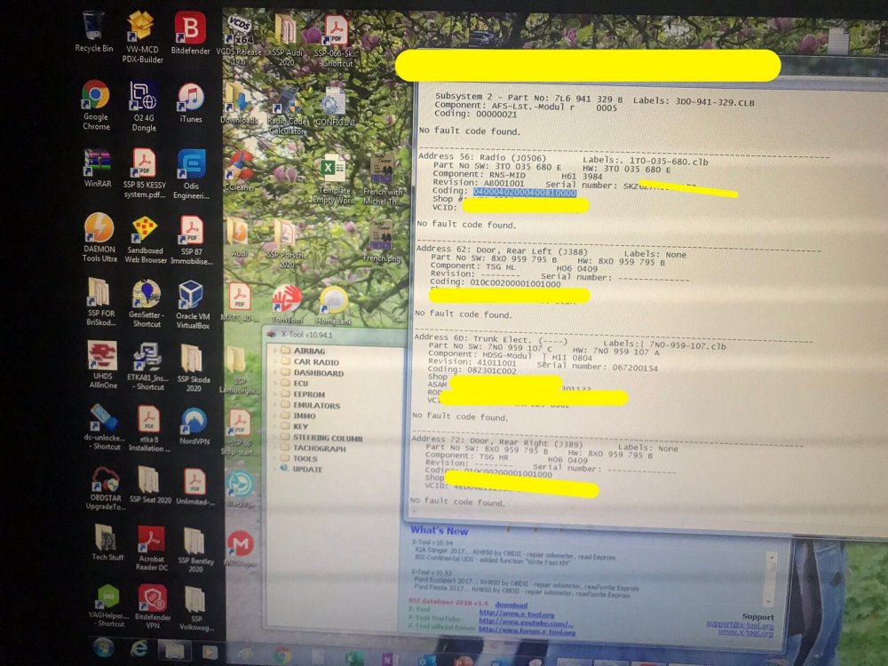The height and width of the screenshot is (666, 888).
Task: Launch Internet Explorer from taskbar
Action: (x=139, y=649)
